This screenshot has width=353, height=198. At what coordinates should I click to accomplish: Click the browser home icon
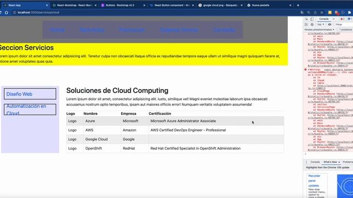(6, 13)
